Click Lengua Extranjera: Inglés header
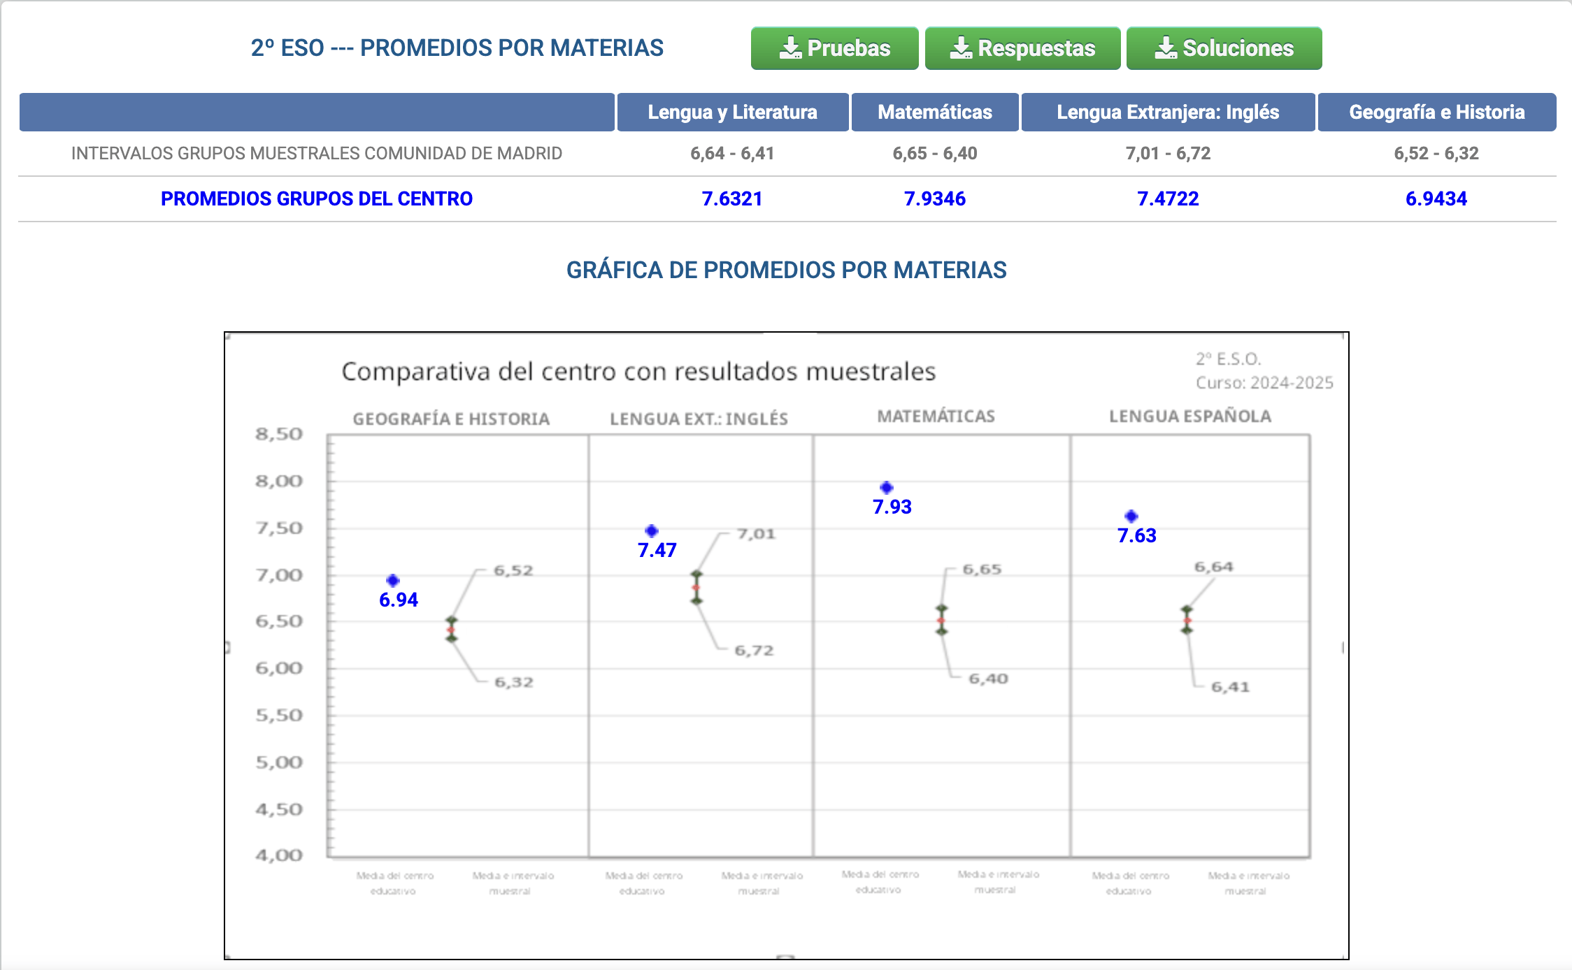The width and height of the screenshot is (1572, 970). [1167, 112]
